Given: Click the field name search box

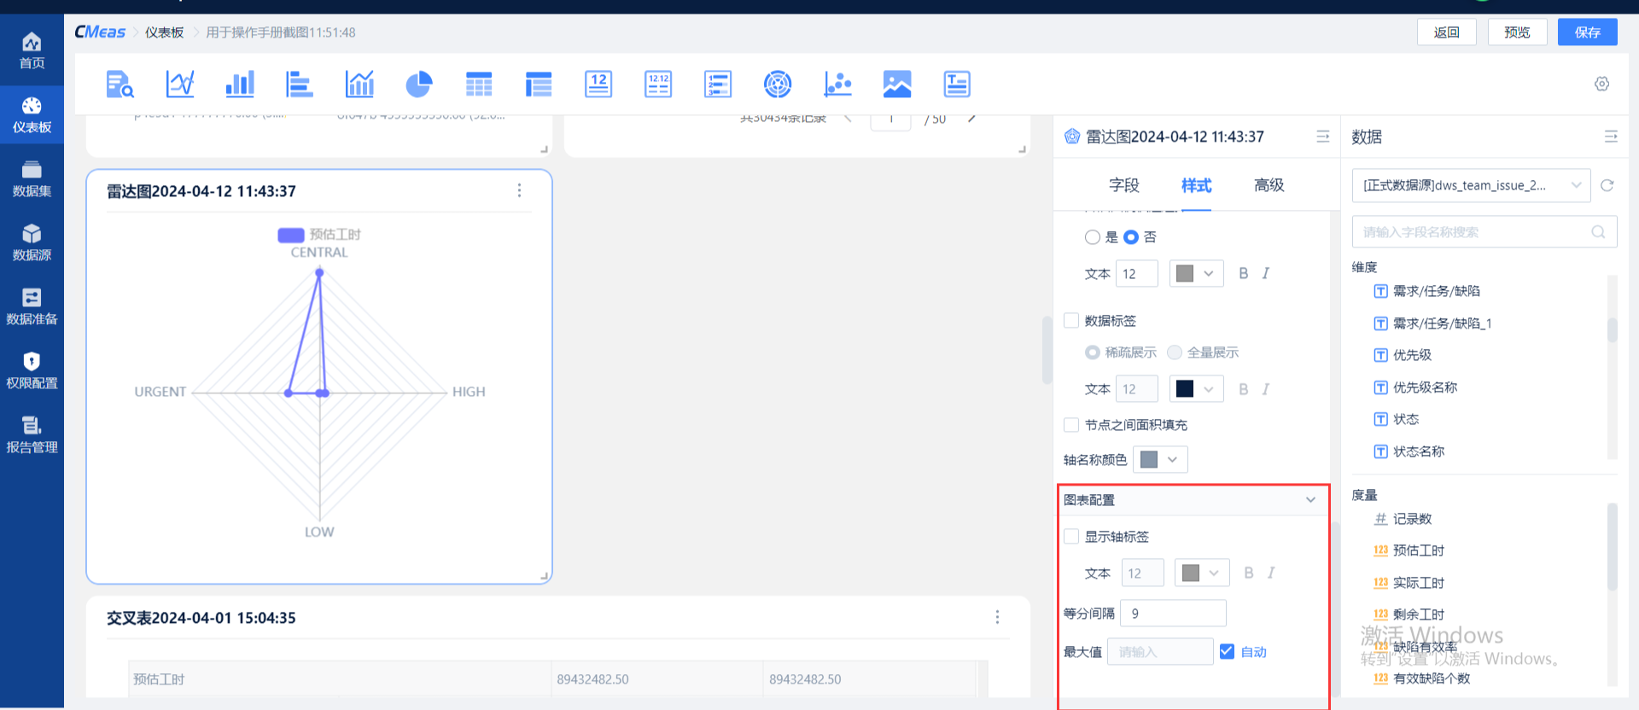Looking at the screenshot, I should click(x=1484, y=232).
